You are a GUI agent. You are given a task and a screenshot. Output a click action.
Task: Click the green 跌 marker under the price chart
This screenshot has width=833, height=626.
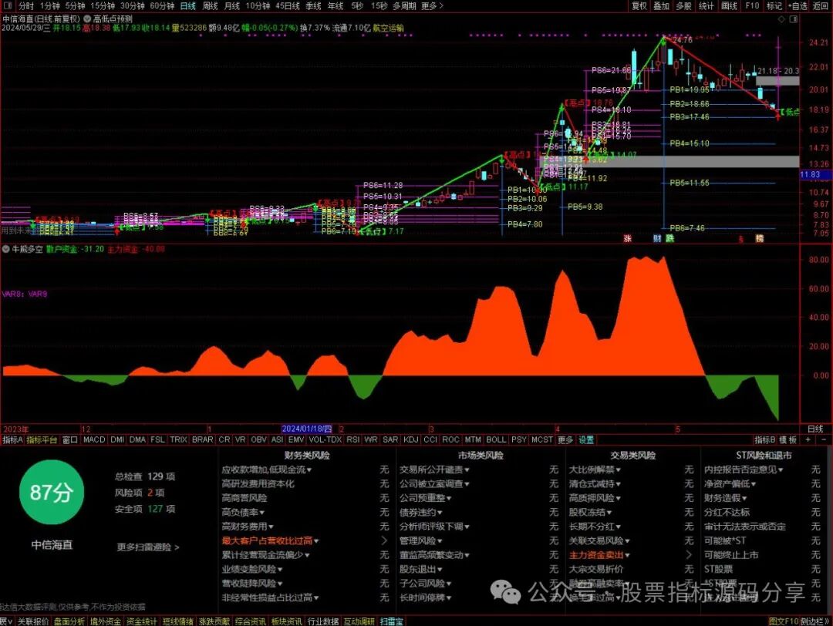click(669, 238)
